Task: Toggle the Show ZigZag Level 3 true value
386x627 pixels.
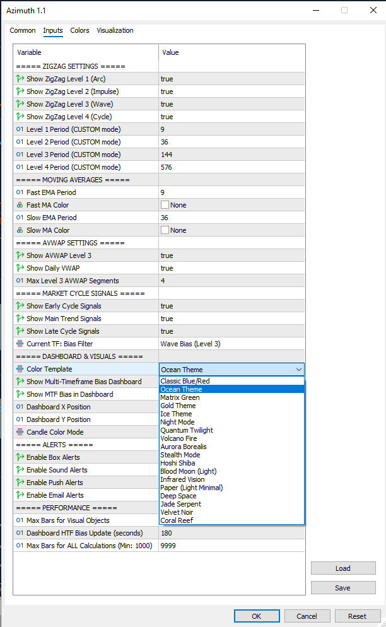Action: pyautogui.click(x=167, y=104)
